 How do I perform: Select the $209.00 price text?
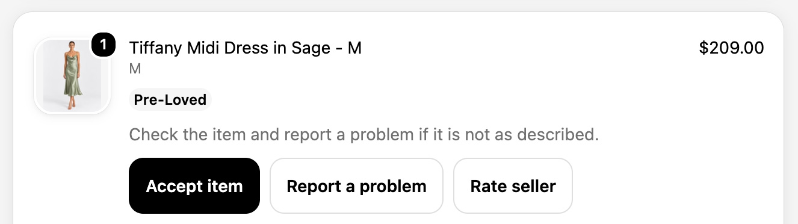click(731, 48)
